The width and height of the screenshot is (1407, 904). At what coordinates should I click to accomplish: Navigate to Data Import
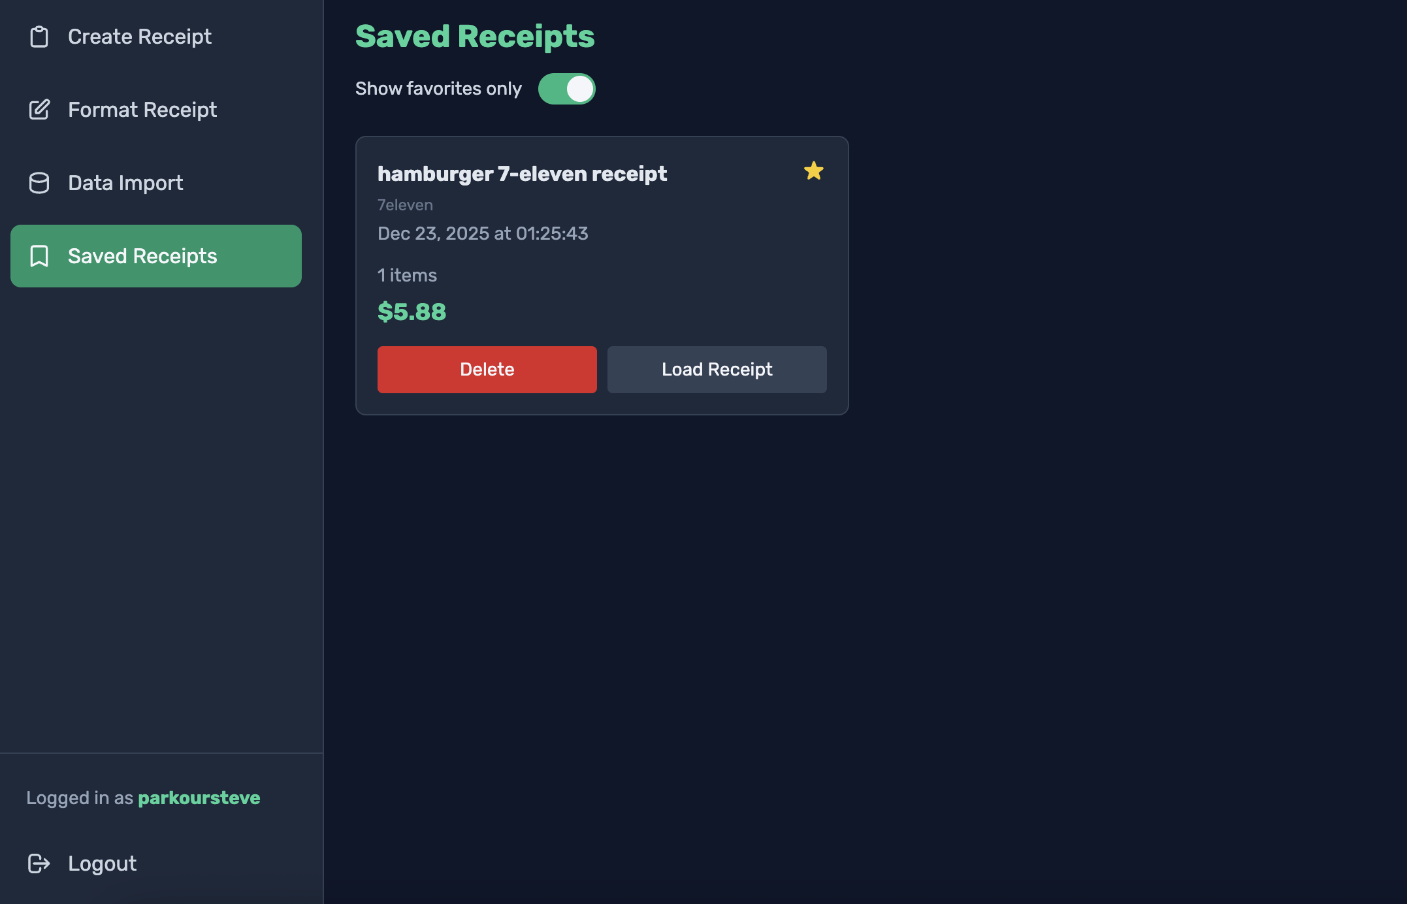(125, 183)
